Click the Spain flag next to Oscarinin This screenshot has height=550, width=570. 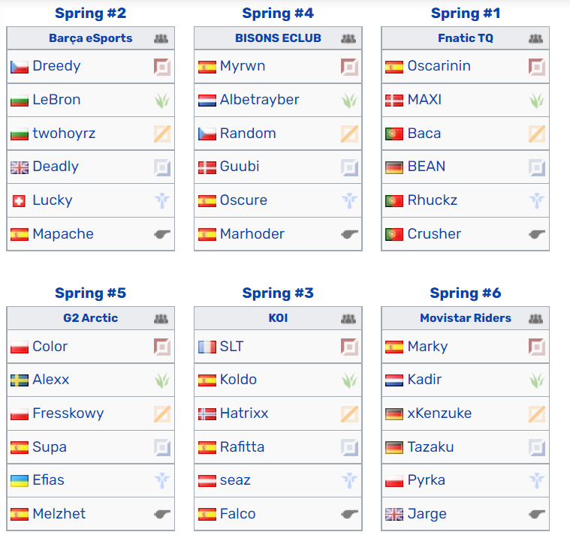coord(394,68)
